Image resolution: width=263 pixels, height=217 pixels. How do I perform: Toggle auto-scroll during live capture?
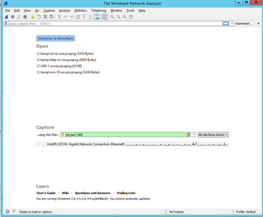pyautogui.click(x=97, y=17)
